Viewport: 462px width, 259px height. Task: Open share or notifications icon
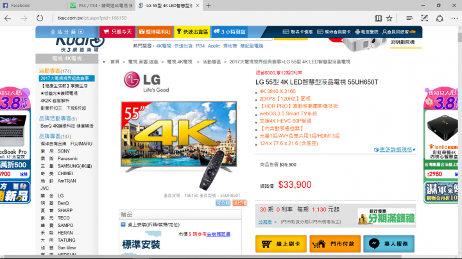pyautogui.click(x=440, y=18)
